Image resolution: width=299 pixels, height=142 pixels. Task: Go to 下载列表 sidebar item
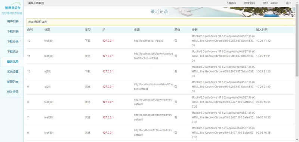[x=13, y=31]
